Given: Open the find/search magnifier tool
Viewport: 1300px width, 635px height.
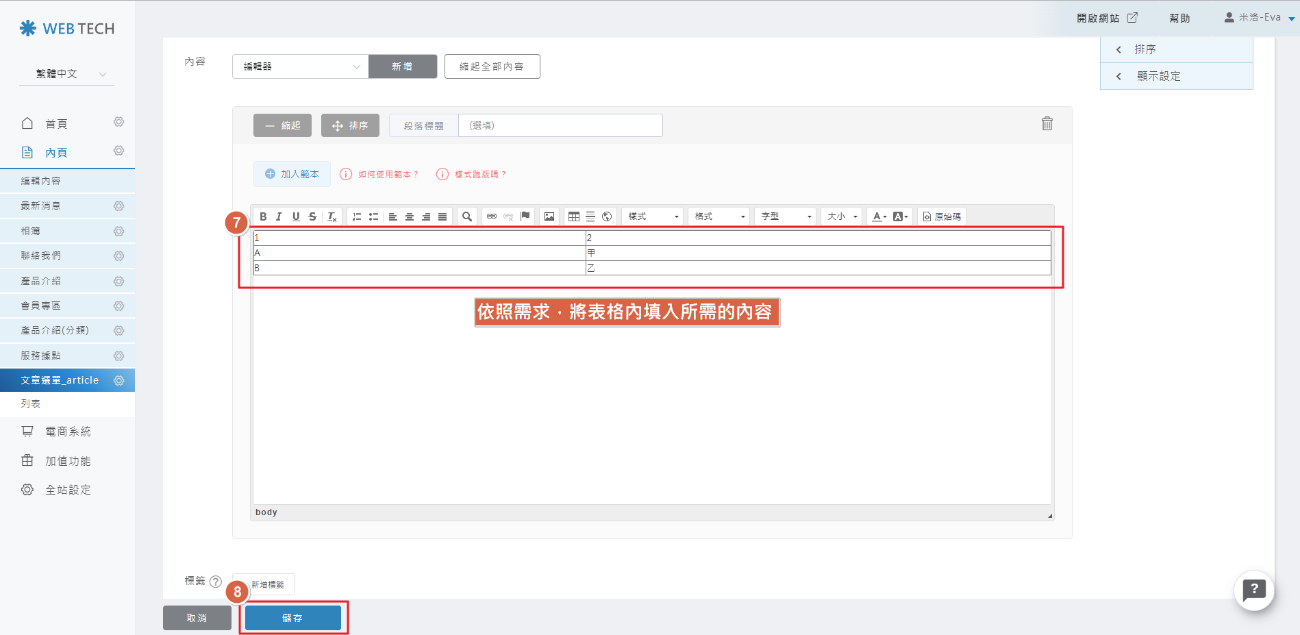Looking at the screenshot, I should 467,216.
